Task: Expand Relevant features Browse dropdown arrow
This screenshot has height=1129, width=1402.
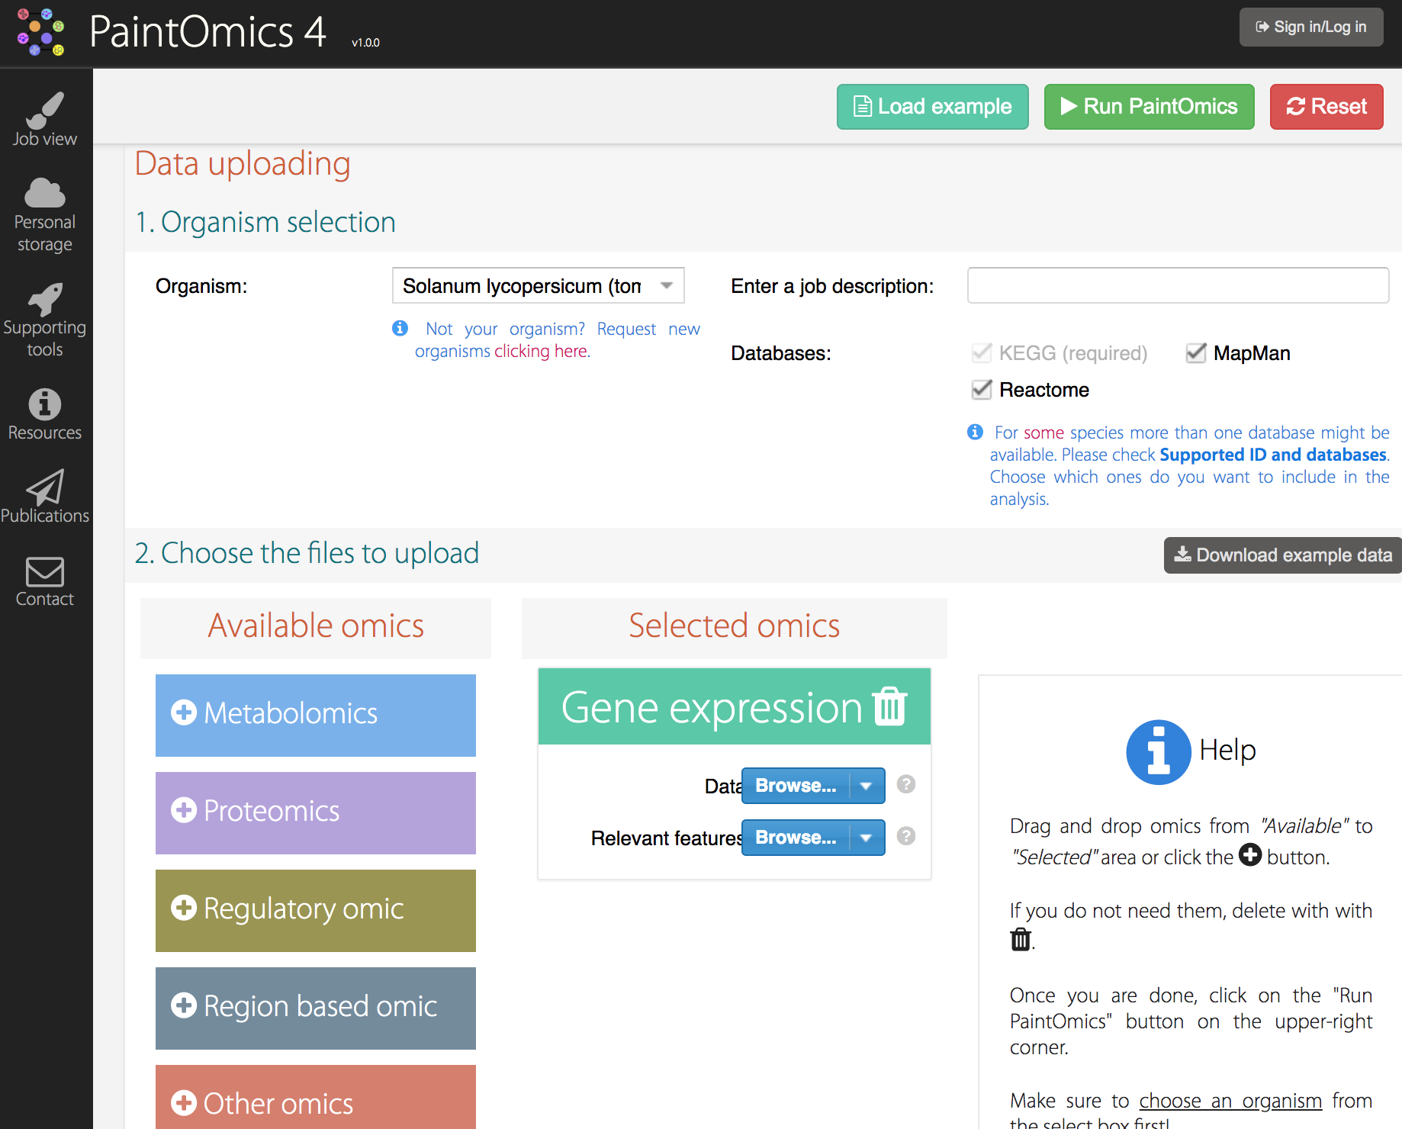Action: (x=867, y=838)
